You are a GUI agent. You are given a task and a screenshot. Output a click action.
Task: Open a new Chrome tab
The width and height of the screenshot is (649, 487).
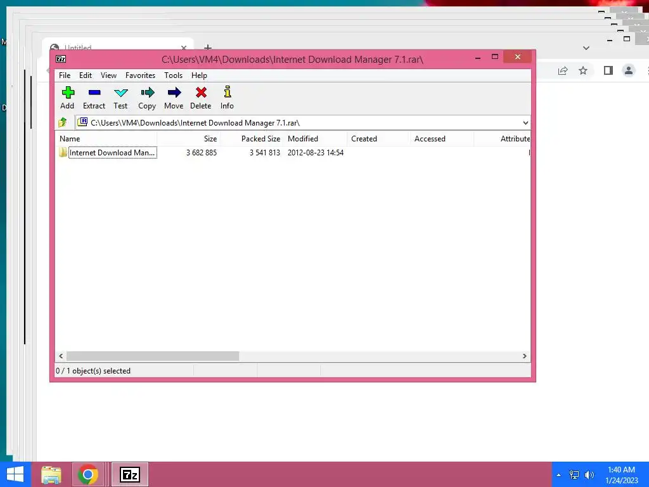[x=208, y=48]
